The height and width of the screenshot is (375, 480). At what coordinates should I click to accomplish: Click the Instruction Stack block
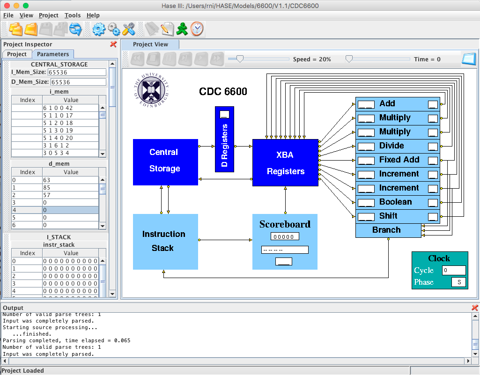click(165, 242)
